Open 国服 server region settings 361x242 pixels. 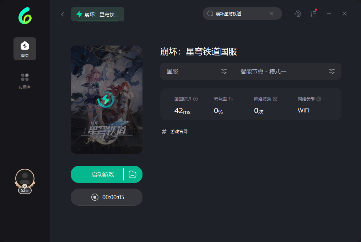[197, 71]
